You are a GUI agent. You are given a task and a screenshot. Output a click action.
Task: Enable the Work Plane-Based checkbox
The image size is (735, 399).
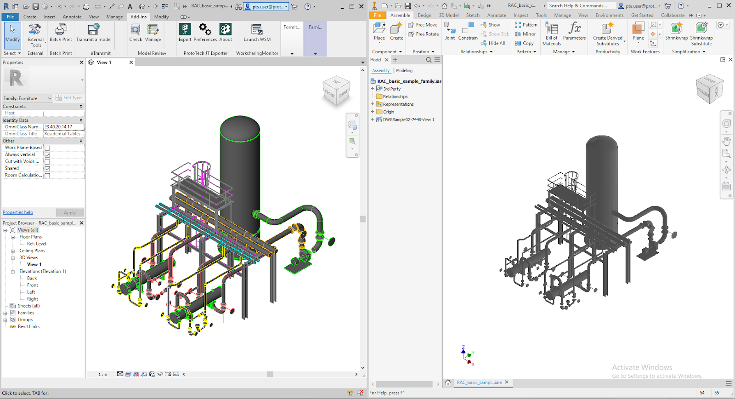pyautogui.click(x=47, y=148)
